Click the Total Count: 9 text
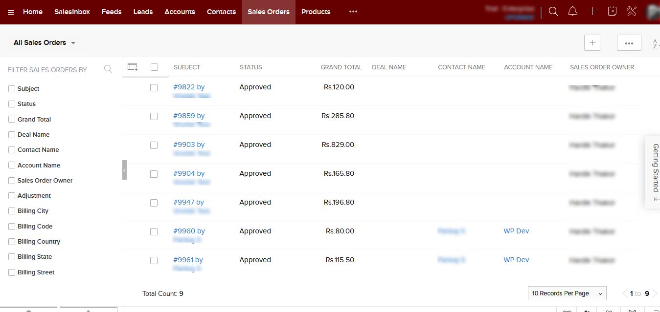This screenshot has height=312, width=660. point(163,293)
